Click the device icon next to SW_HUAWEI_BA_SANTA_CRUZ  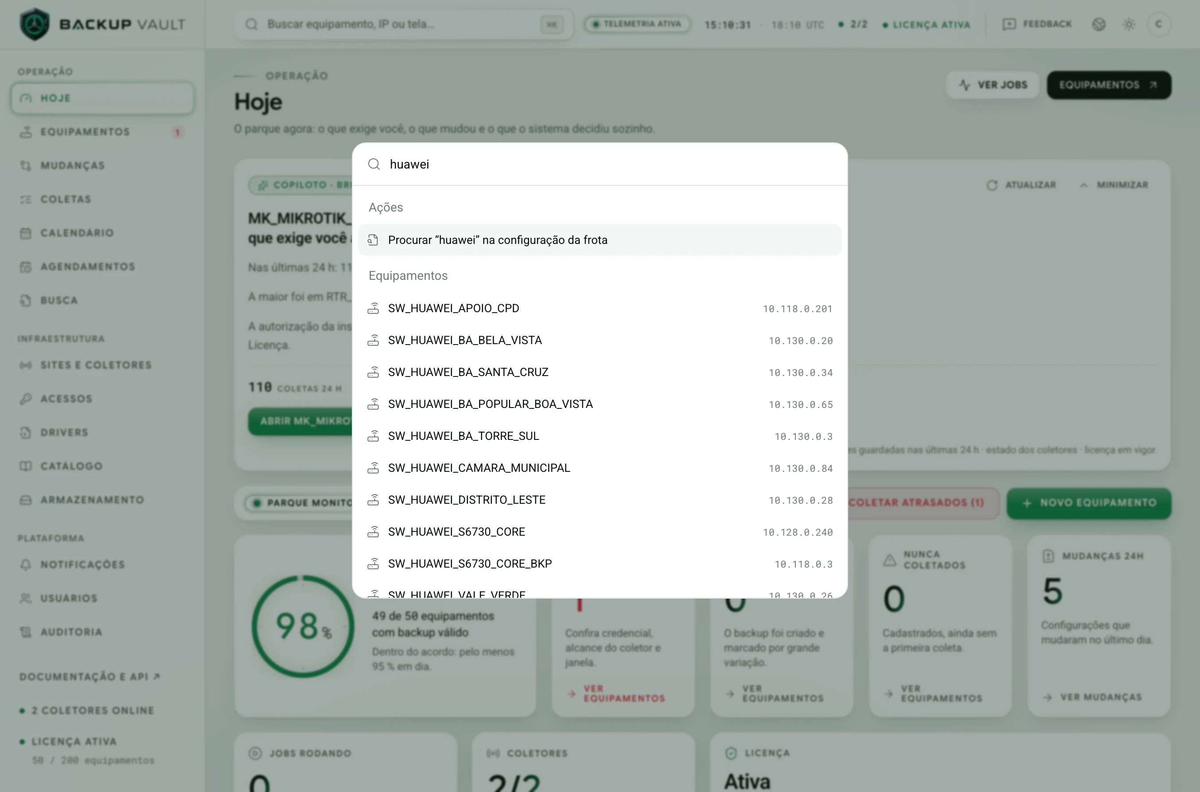pyautogui.click(x=373, y=372)
